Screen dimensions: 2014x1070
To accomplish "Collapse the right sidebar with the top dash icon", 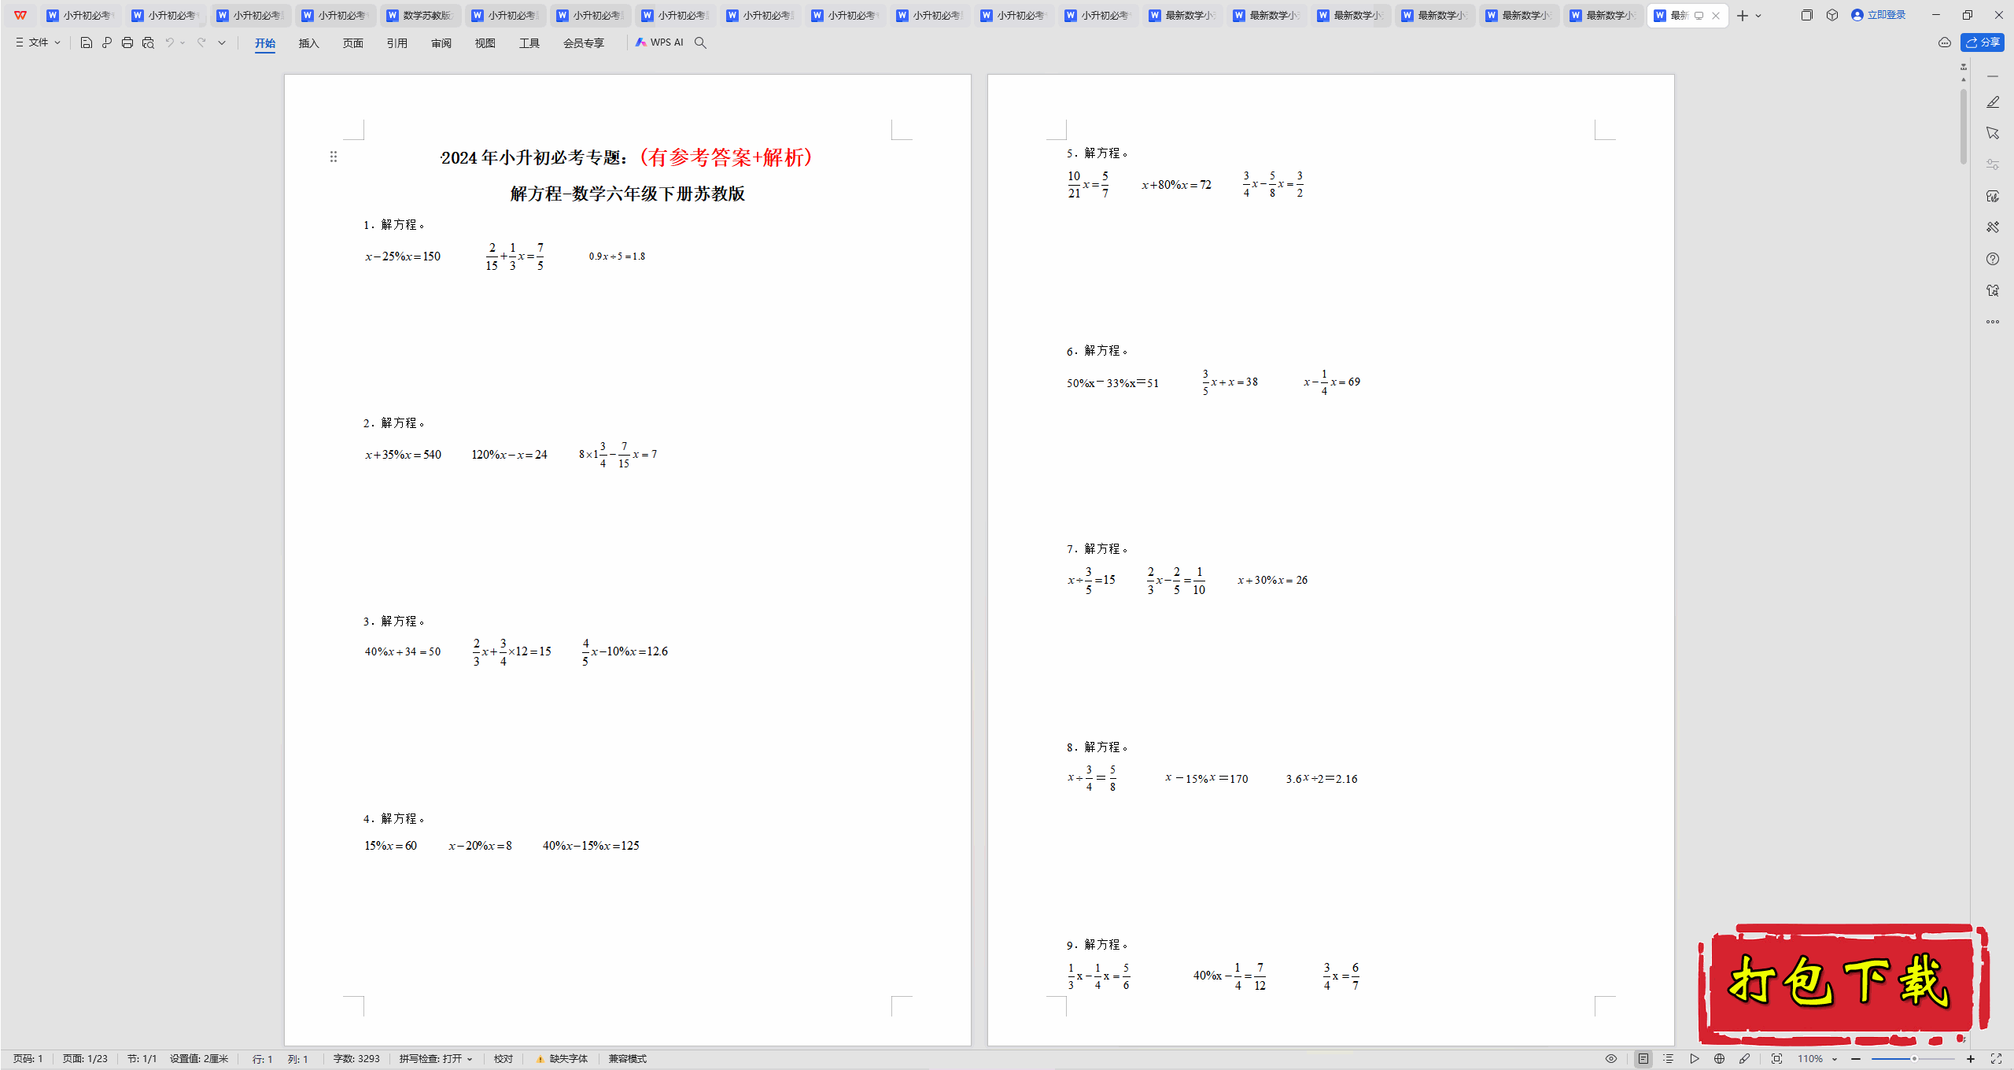I will pos(1993,76).
